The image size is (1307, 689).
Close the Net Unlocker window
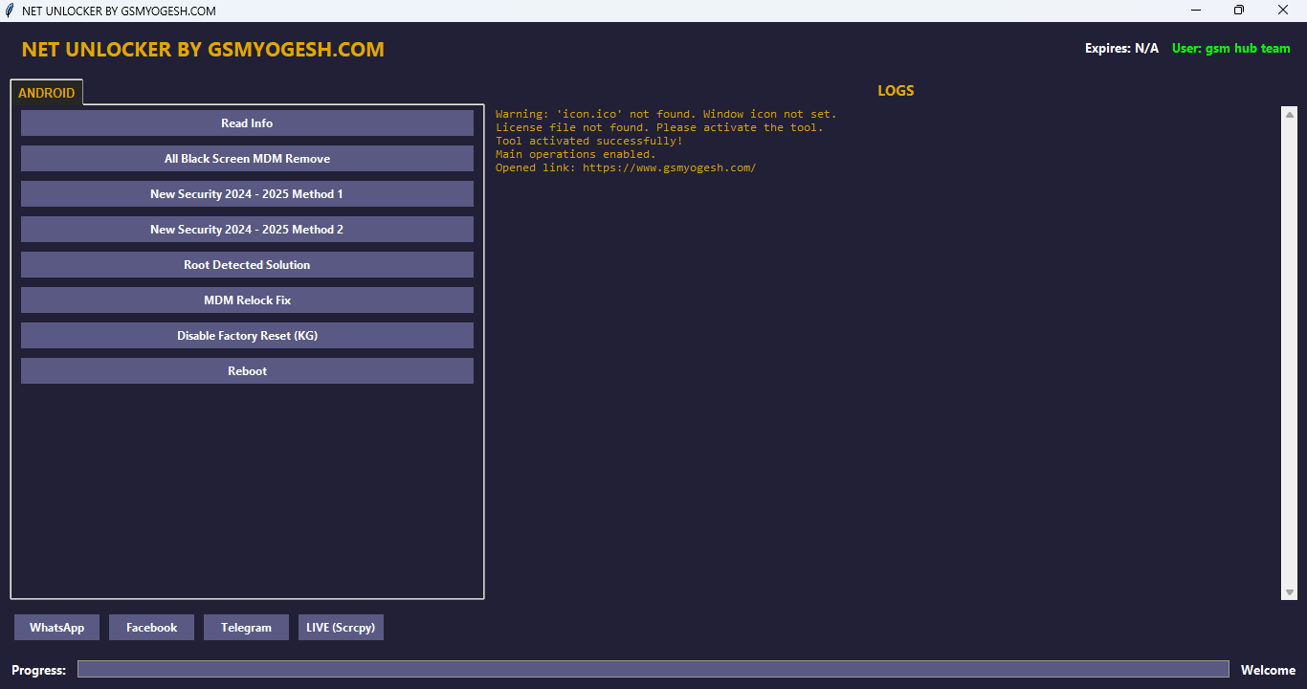click(1283, 11)
